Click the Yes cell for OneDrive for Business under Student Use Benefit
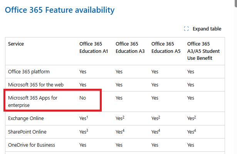The height and width of the screenshot is (154, 237). coord(191,145)
